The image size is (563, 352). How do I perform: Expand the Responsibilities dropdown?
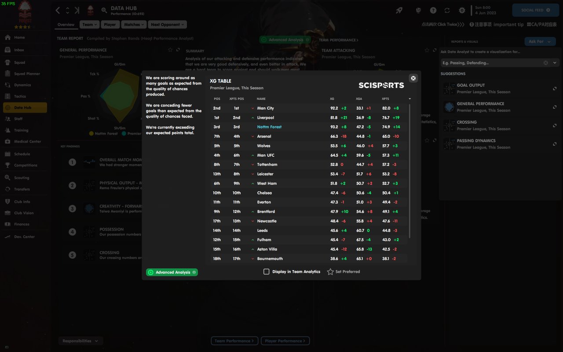coord(81,341)
